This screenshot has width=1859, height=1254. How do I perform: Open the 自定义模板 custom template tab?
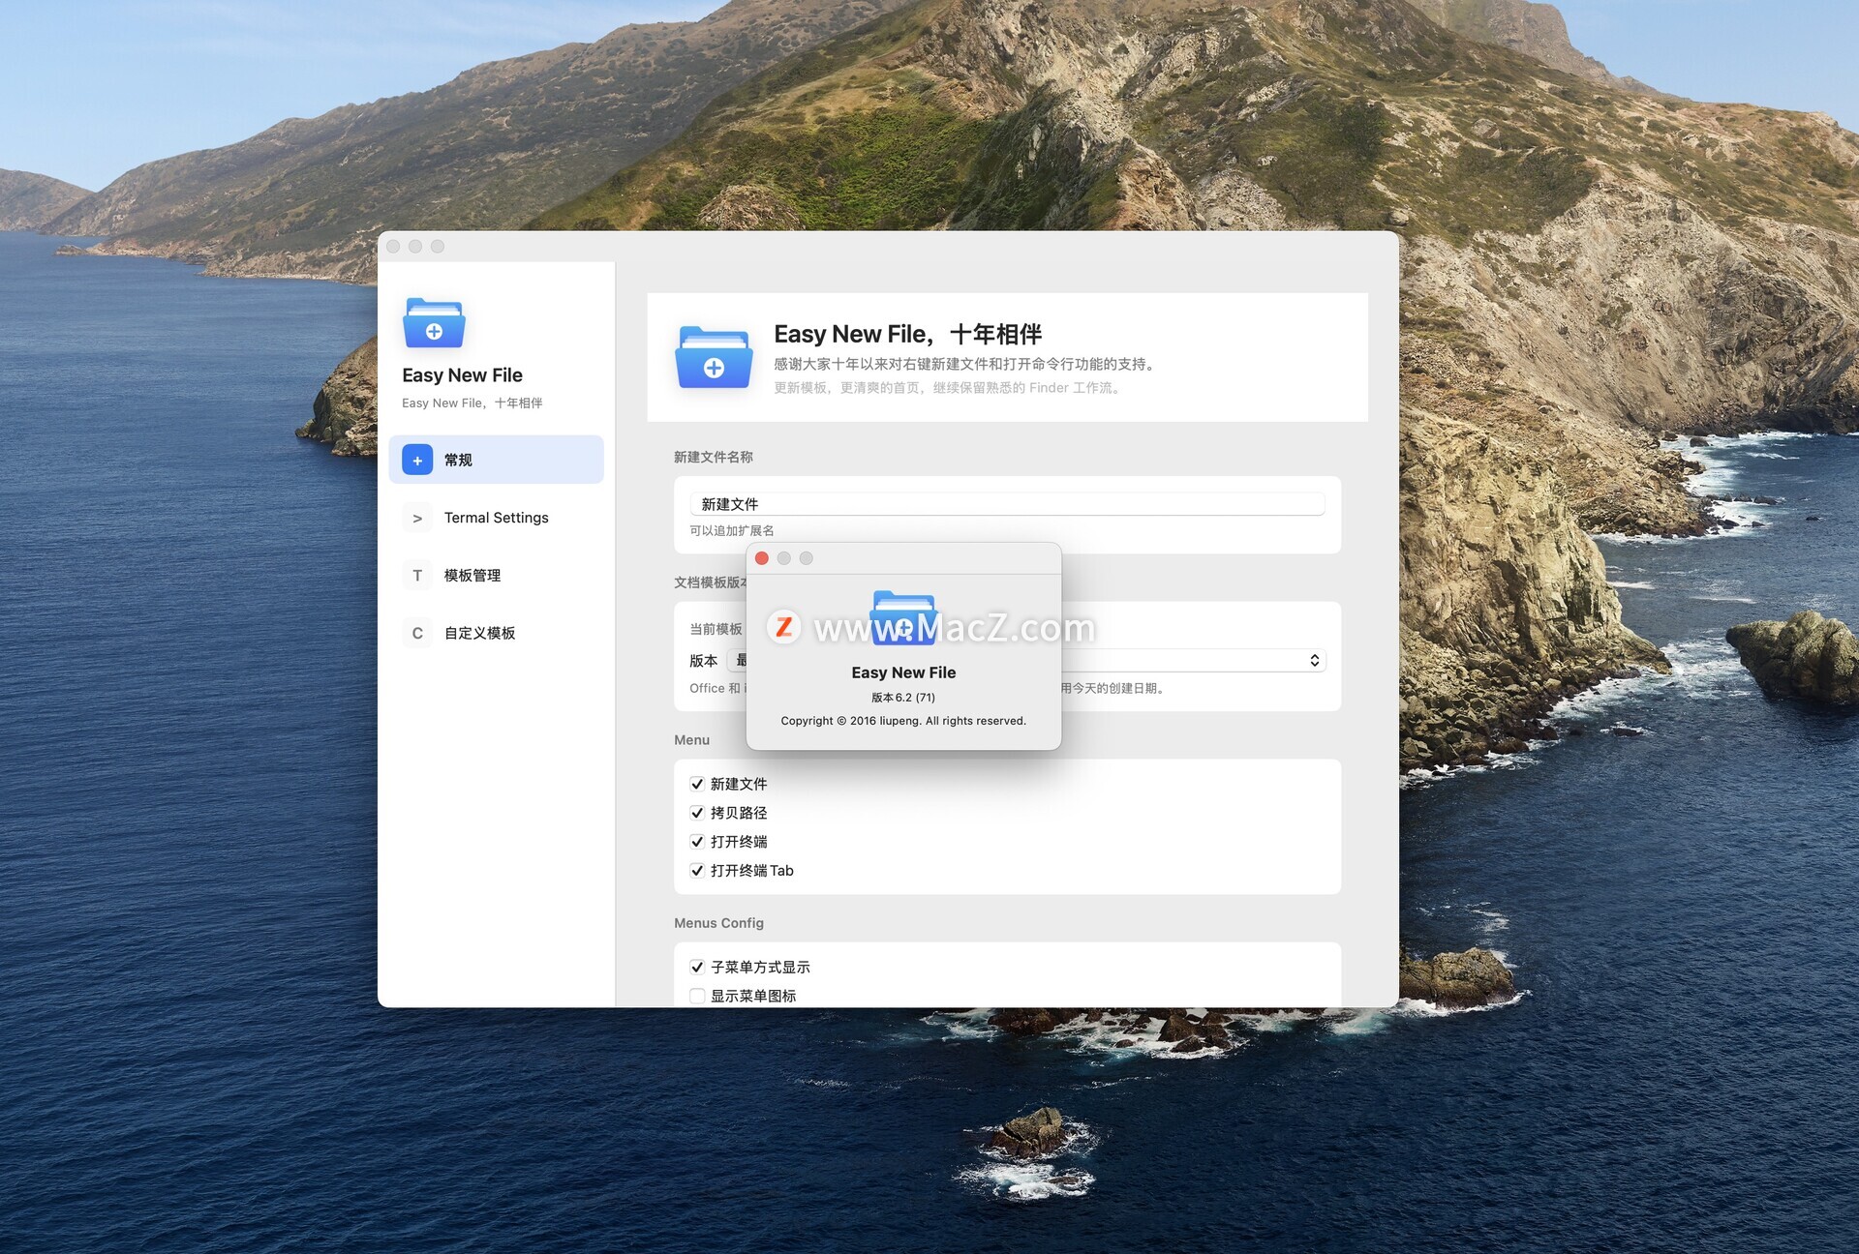coord(496,633)
